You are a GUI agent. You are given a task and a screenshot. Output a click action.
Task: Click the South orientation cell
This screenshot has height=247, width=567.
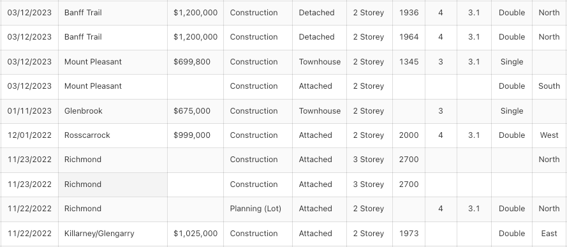click(x=549, y=86)
